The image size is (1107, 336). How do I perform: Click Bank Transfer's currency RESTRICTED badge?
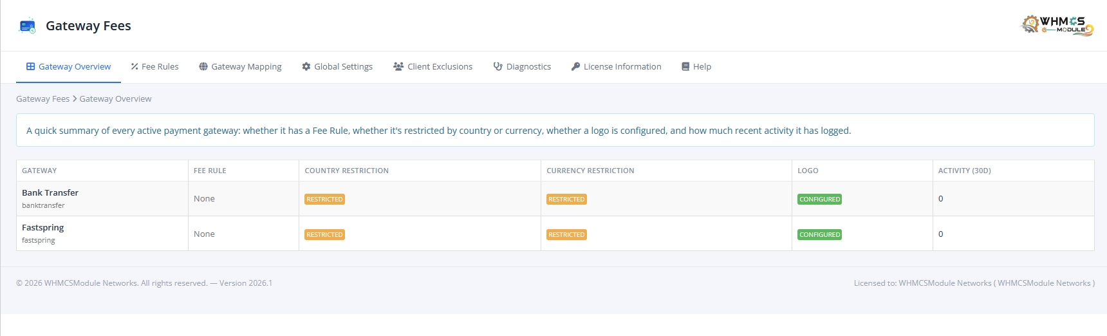pyautogui.click(x=566, y=199)
